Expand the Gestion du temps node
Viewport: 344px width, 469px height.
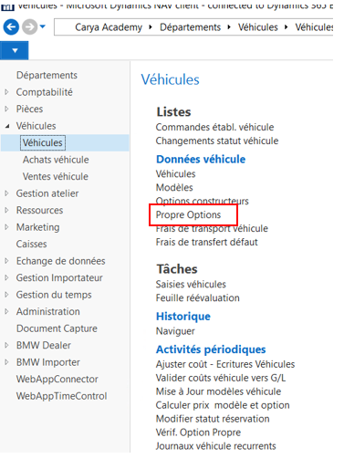point(6,295)
